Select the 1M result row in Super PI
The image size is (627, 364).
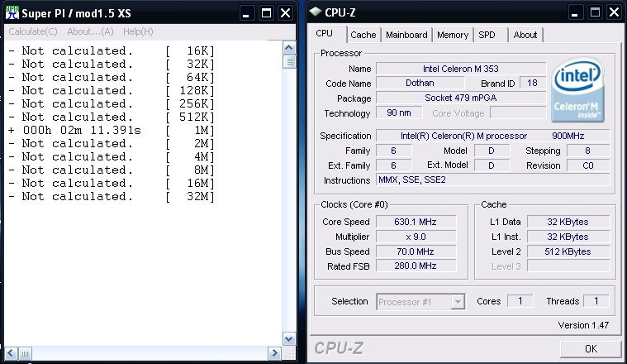tap(112, 130)
